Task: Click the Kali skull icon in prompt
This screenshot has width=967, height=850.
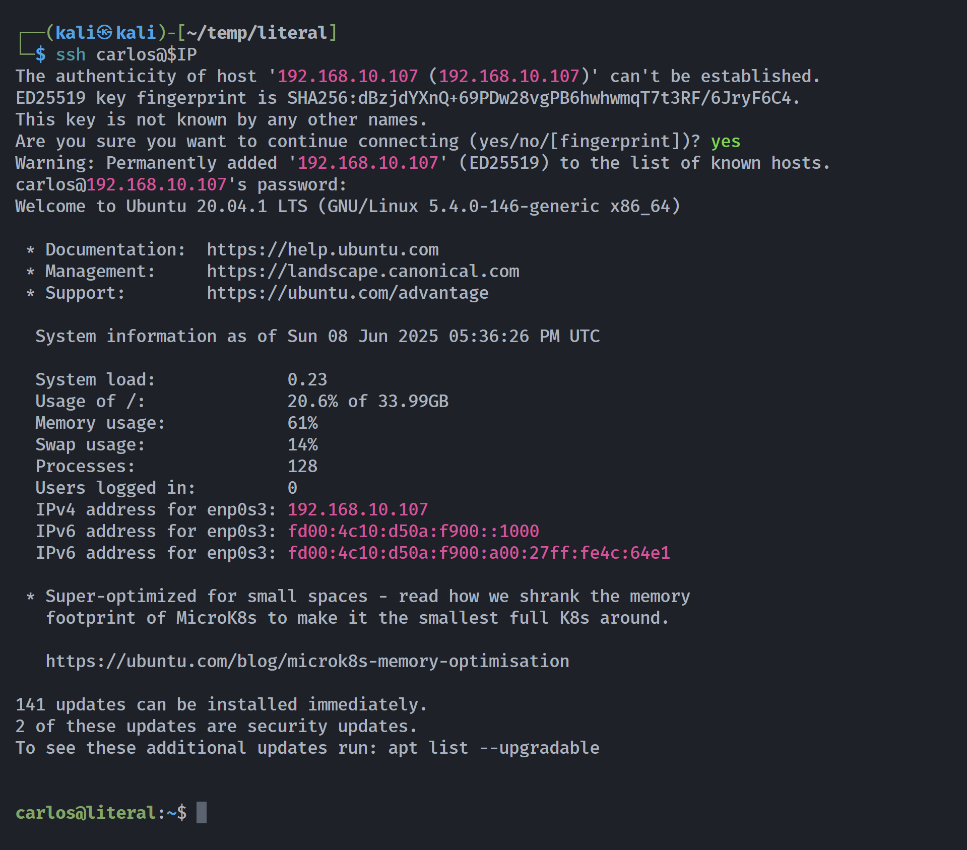Action: point(105,33)
